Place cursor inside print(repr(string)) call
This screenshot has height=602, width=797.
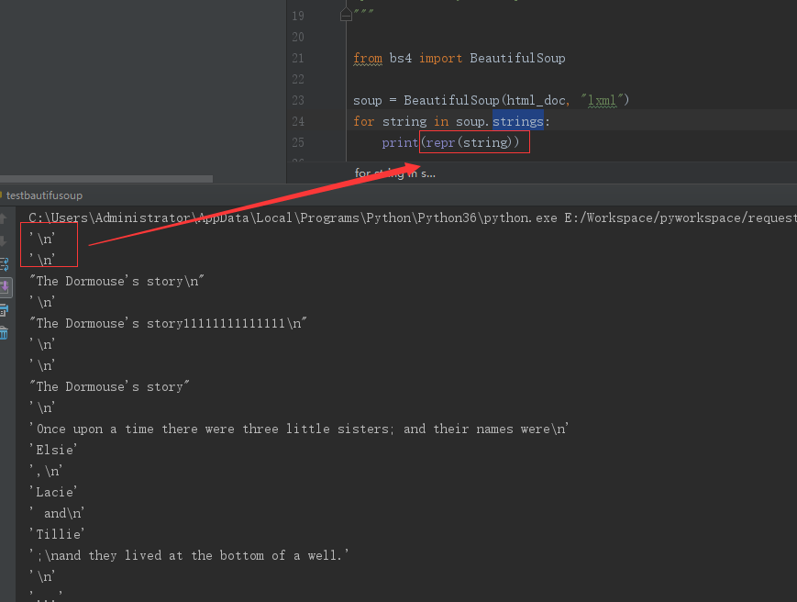pyautogui.click(x=473, y=142)
